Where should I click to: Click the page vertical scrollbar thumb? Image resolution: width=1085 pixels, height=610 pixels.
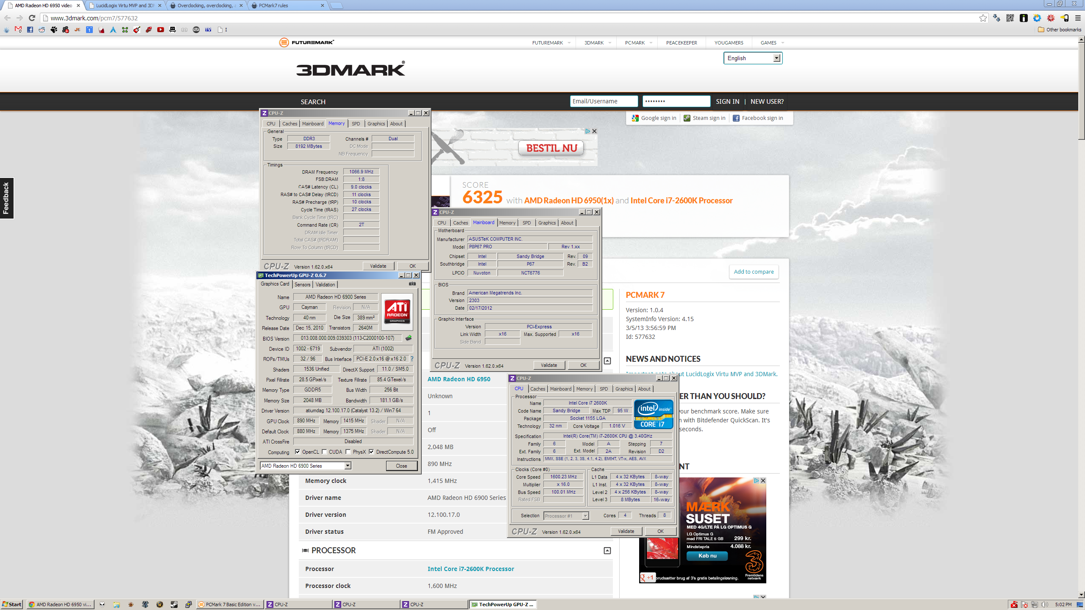pyautogui.click(x=1081, y=90)
